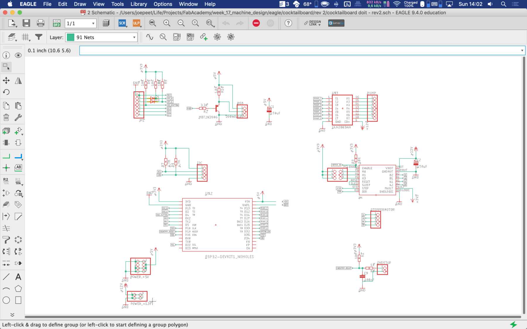Click the Zoom to fit icon
527x329 pixels.
coord(152,23)
